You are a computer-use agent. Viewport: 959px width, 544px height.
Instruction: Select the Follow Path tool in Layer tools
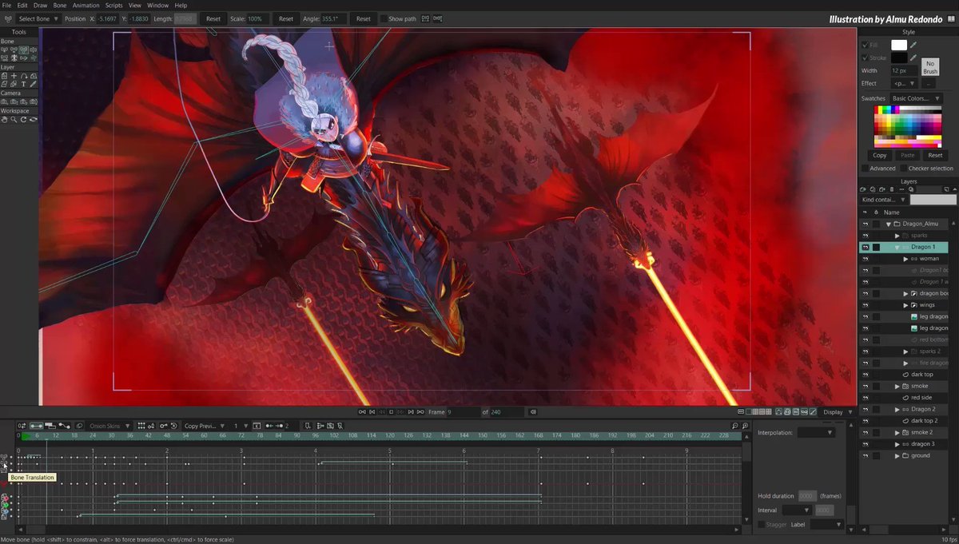(x=23, y=76)
